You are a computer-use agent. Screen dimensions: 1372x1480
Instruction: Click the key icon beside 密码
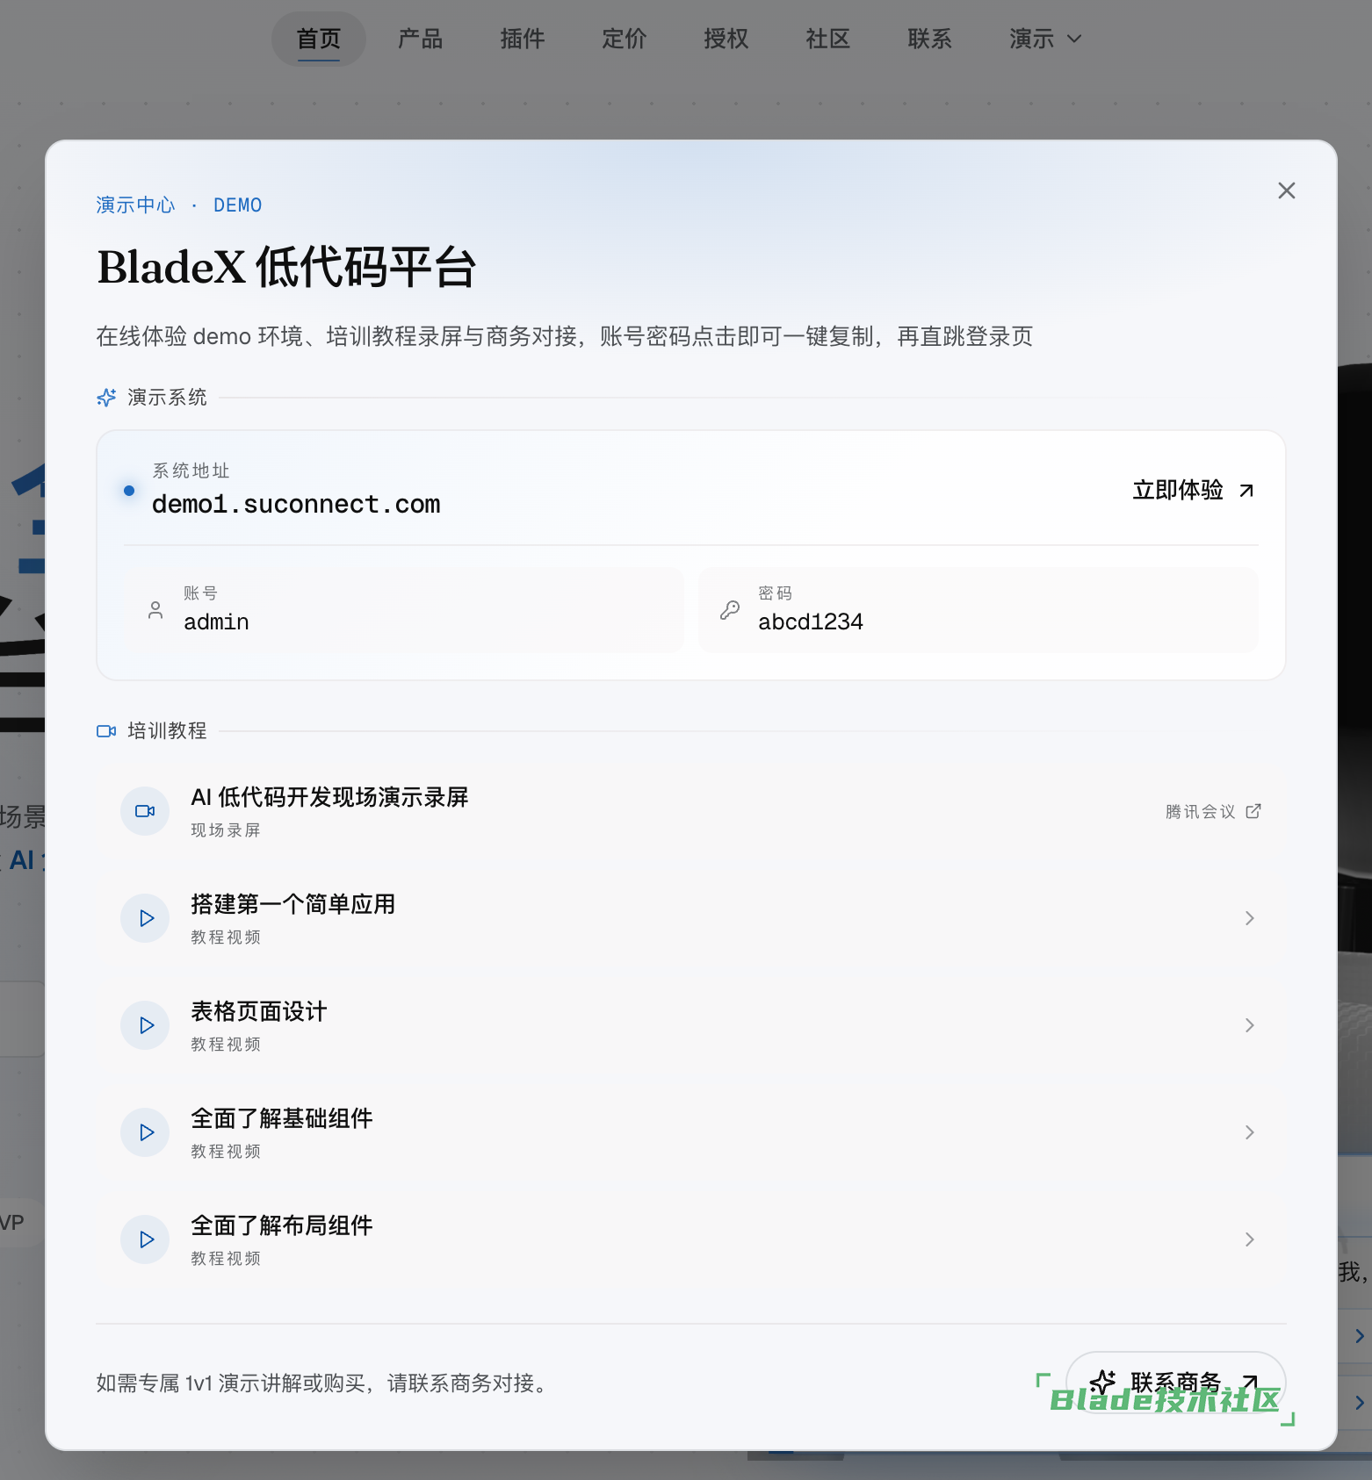point(730,610)
